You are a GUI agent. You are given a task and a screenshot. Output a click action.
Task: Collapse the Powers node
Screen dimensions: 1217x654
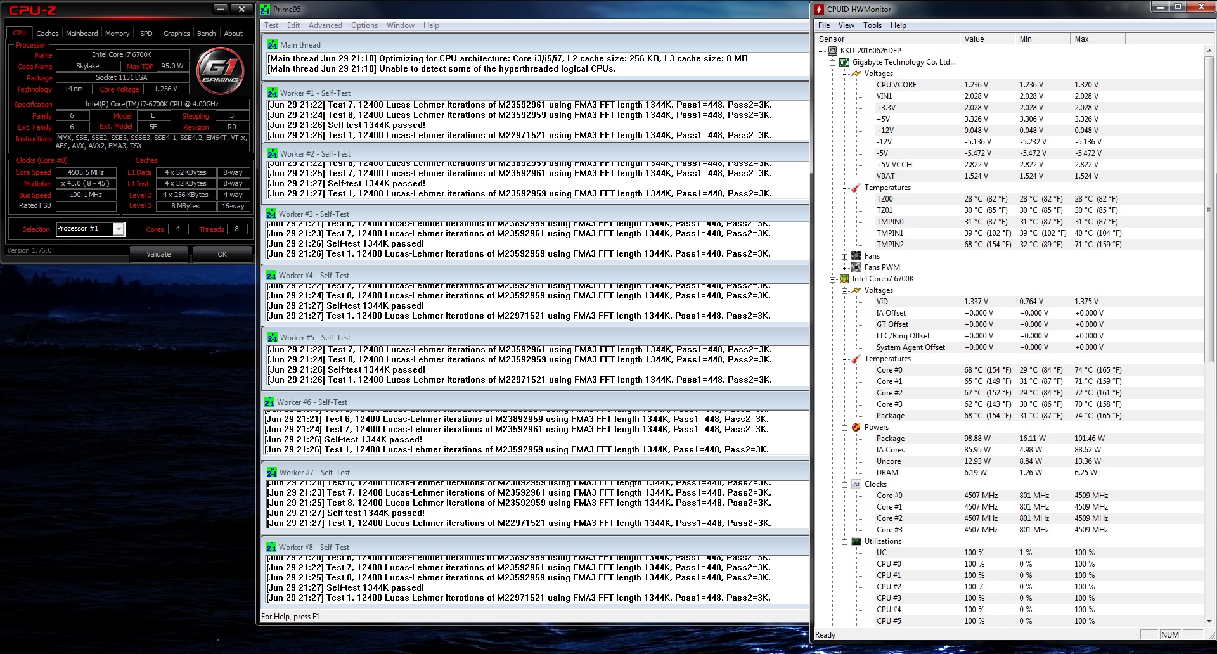844,428
